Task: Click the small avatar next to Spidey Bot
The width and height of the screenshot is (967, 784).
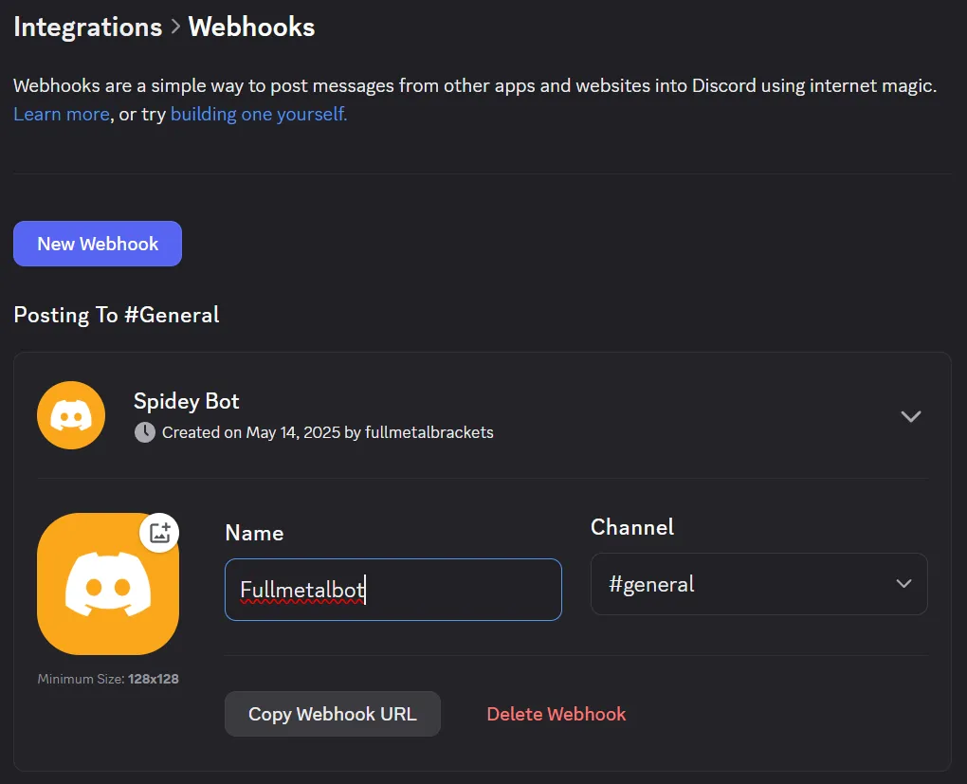Action: point(70,415)
